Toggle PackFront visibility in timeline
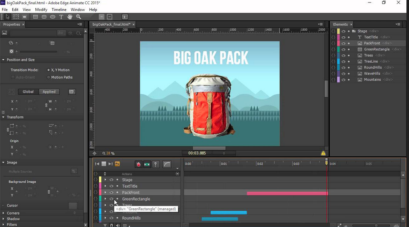 coord(111,192)
